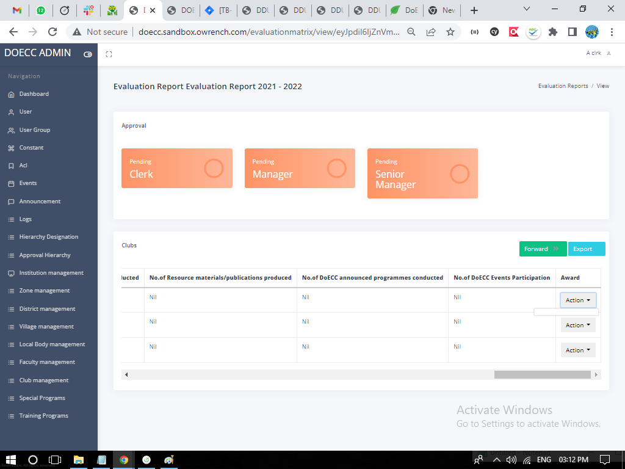Open File Explorer from the Windows taskbar
The height and width of the screenshot is (469, 625).
coord(79,460)
